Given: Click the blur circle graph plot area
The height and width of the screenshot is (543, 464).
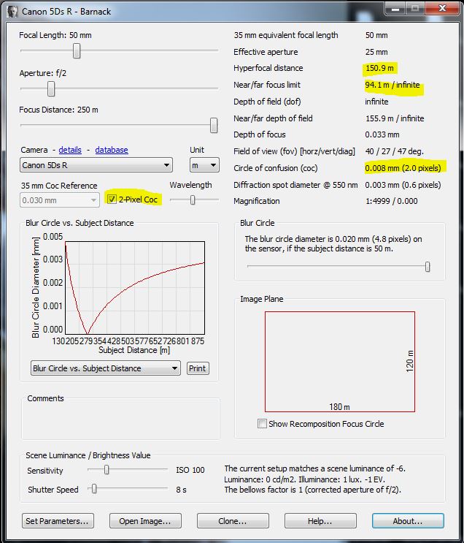Looking at the screenshot, I should point(135,288).
